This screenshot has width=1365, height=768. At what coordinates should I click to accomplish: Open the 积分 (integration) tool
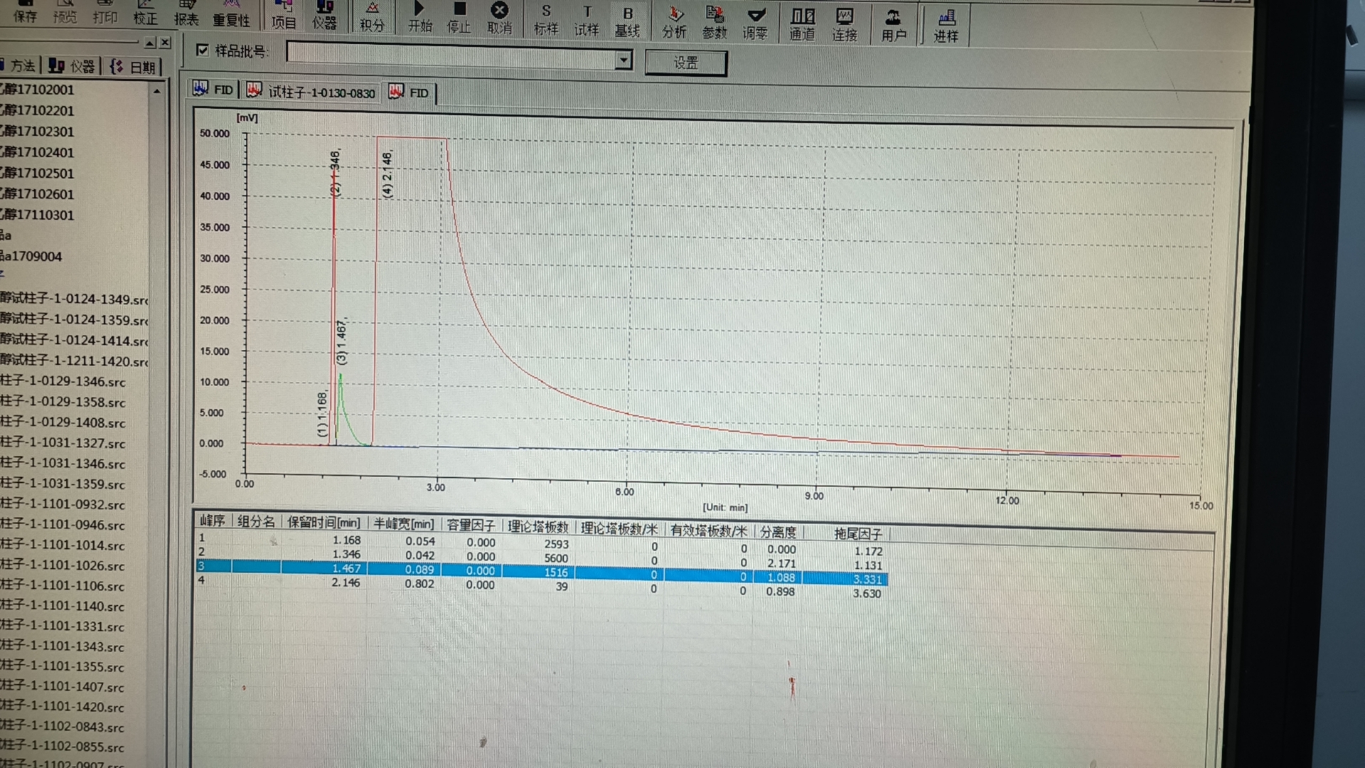(x=372, y=16)
